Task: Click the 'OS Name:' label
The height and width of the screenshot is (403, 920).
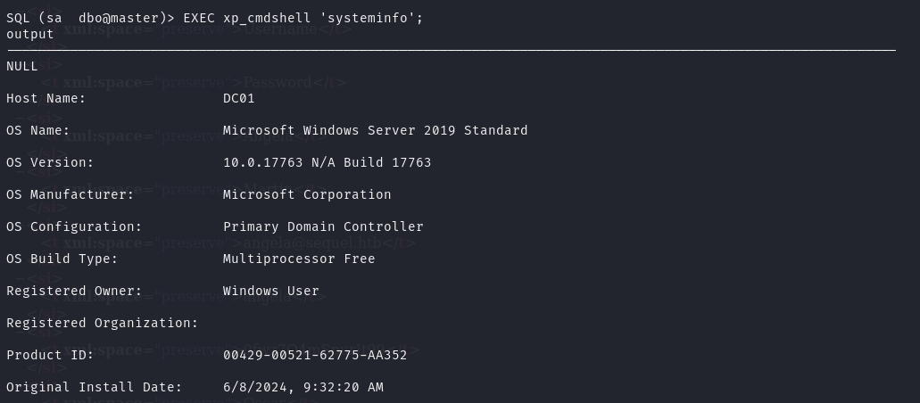Action: click(x=37, y=130)
